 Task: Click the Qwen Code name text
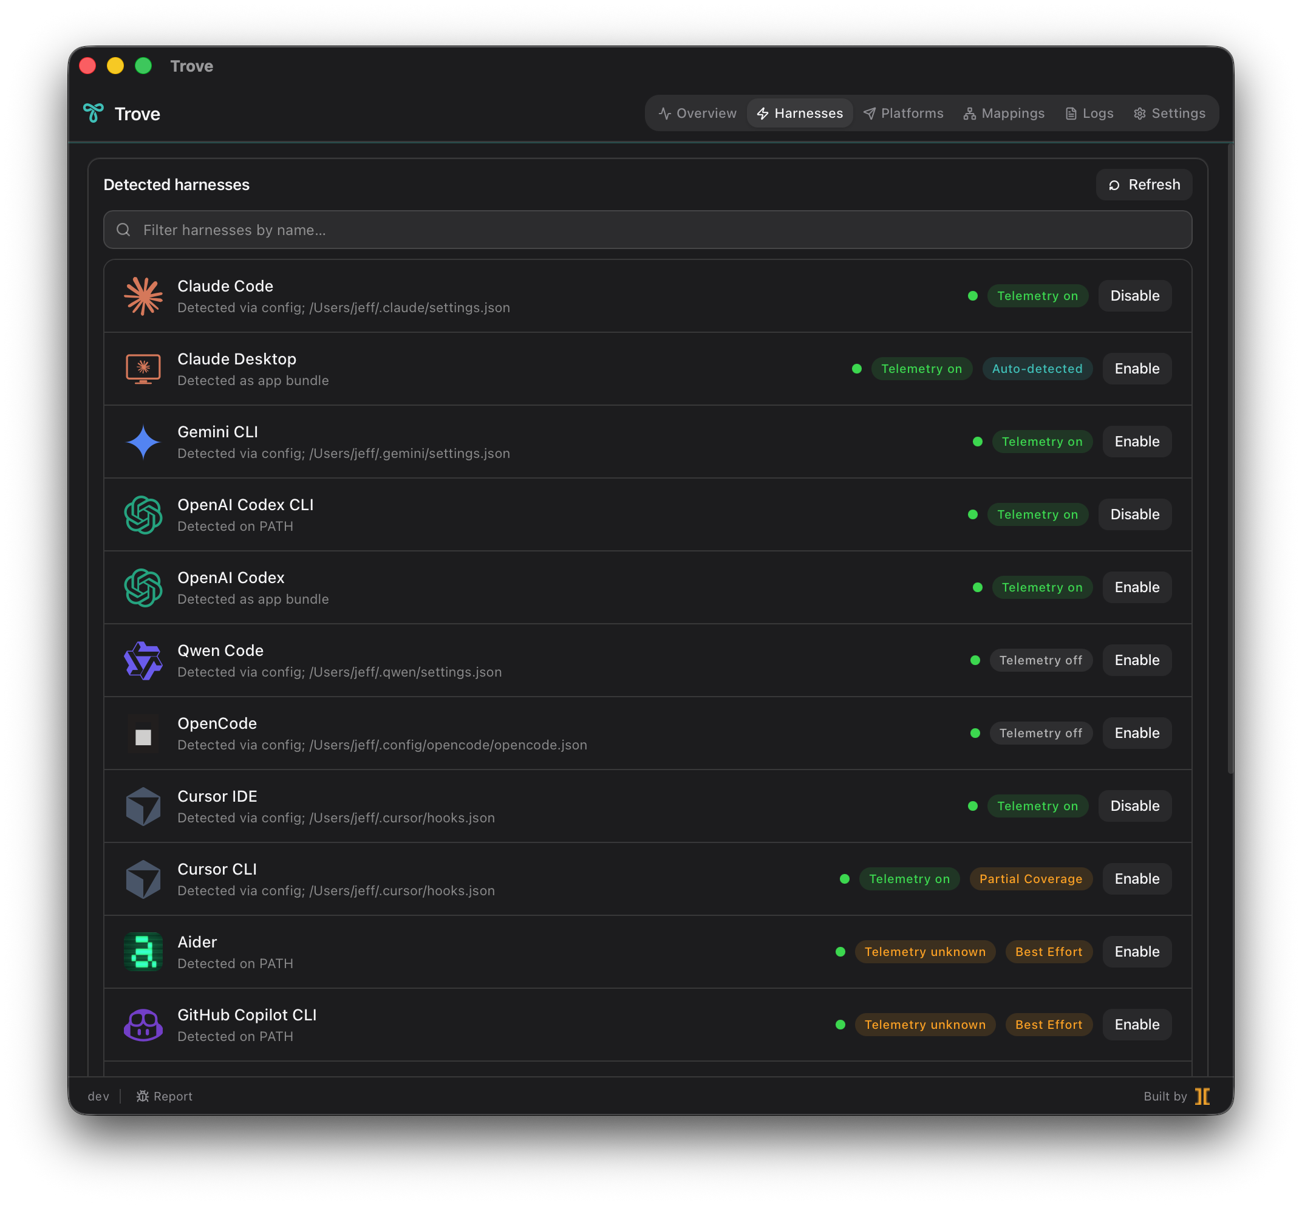pos(220,650)
